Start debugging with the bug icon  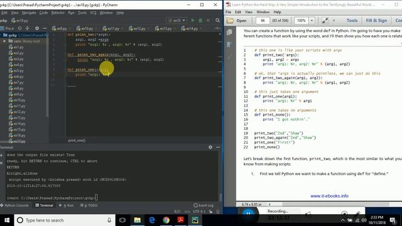coord(200,21)
